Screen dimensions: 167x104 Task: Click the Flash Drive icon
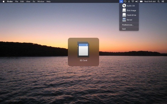click(x=124, y=15)
